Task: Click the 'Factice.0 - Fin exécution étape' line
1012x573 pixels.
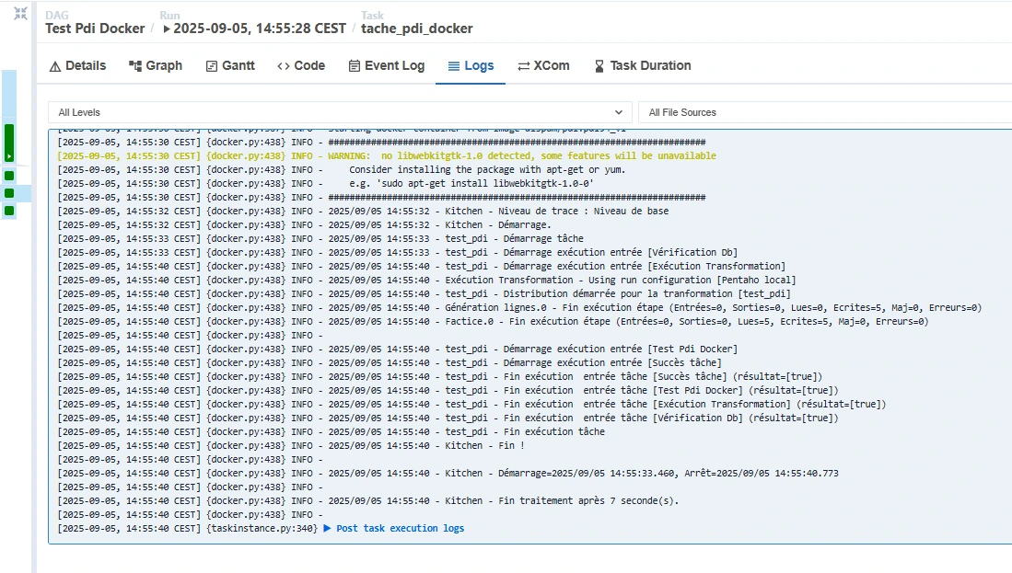Action: 493,322
